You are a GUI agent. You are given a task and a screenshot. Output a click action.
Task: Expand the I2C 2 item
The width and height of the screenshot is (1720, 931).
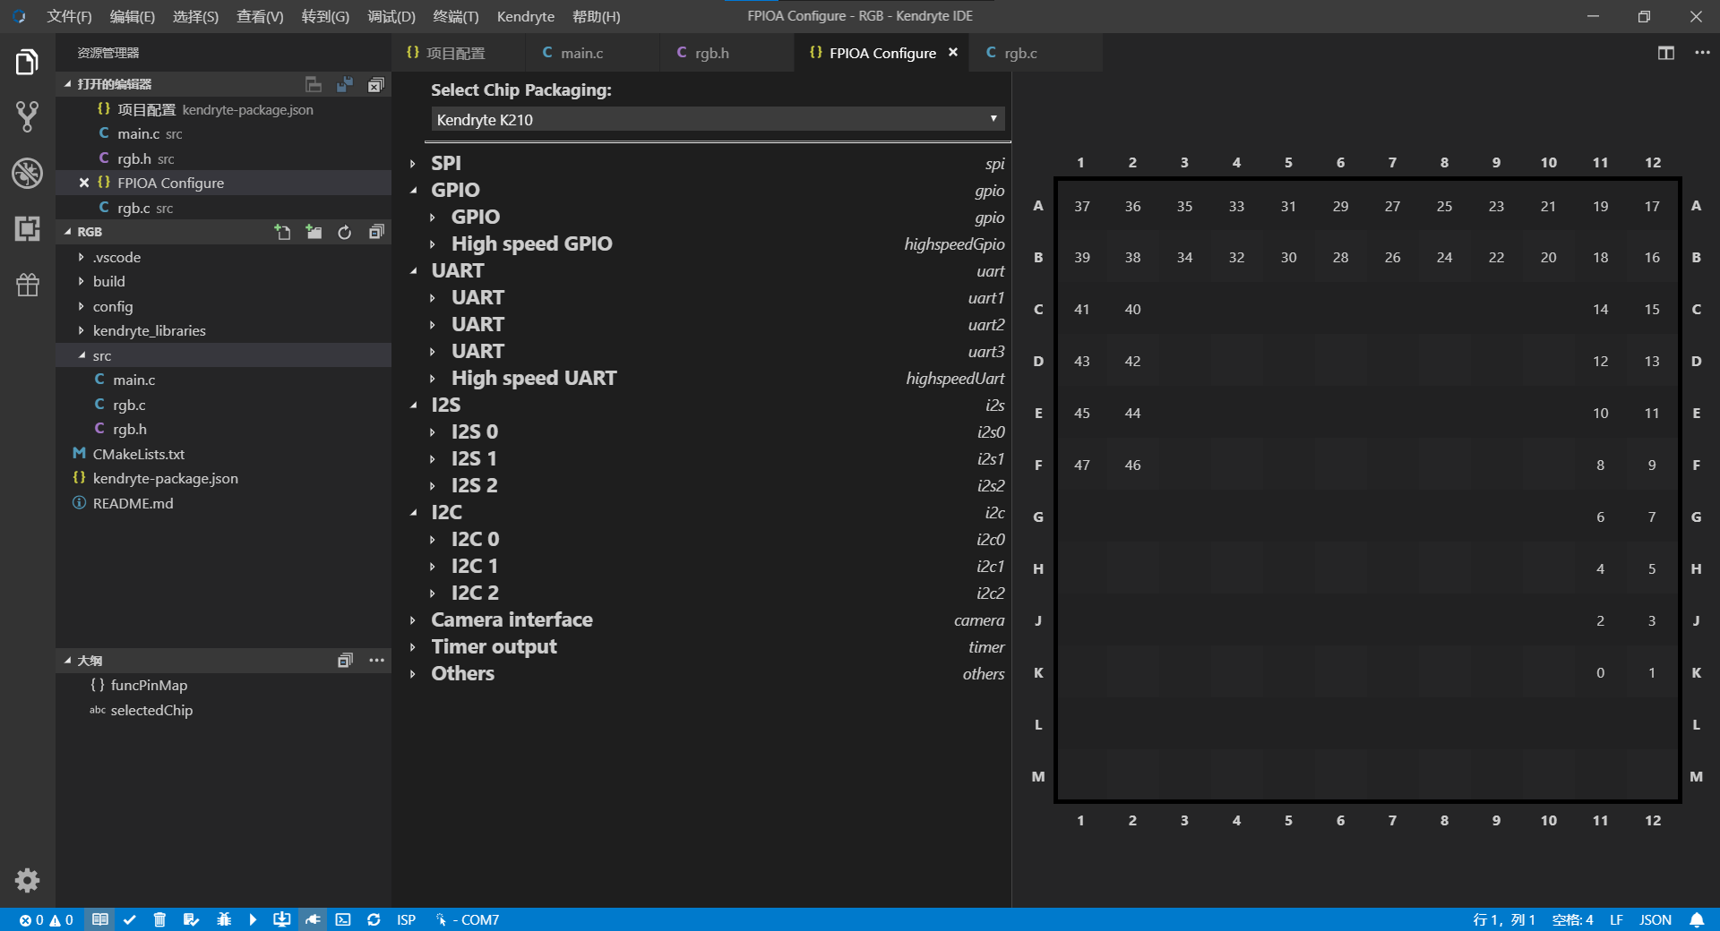coord(433,594)
